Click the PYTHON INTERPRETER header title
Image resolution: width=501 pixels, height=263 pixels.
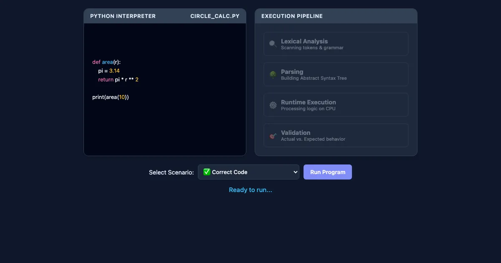[123, 16]
